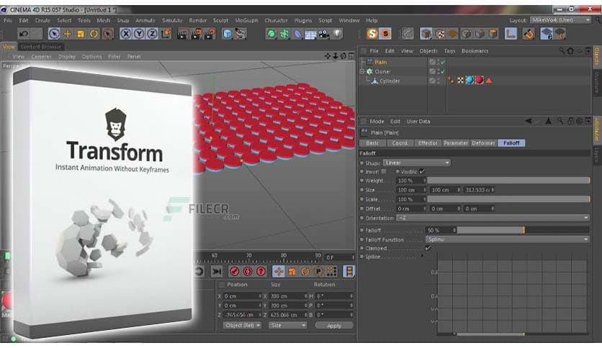Select the Live Selection tool
Image resolution: width=602 pixels, height=348 pixels.
[54, 34]
